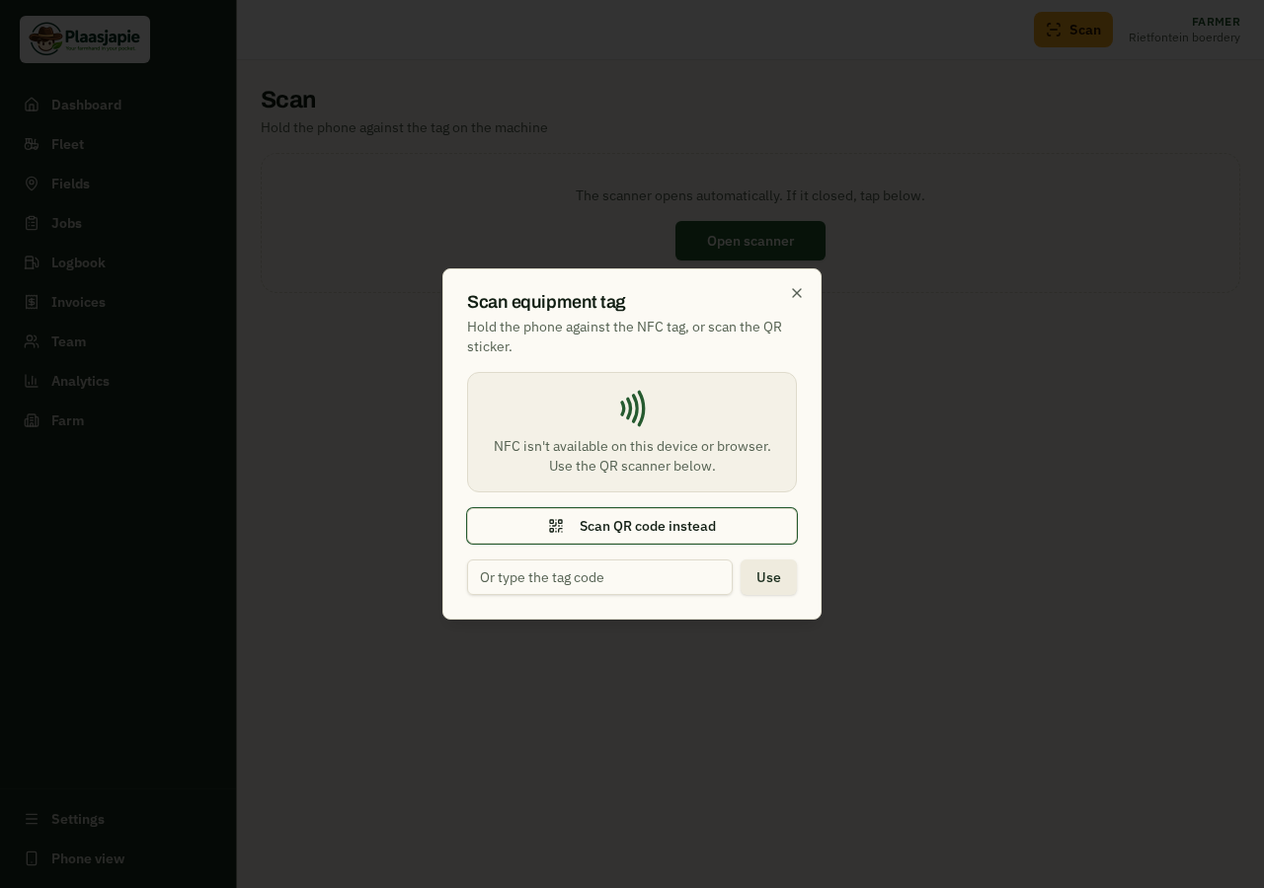1264x888 pixels.
Task: Click the Team people icon
Action: click(x=32, y=341)
